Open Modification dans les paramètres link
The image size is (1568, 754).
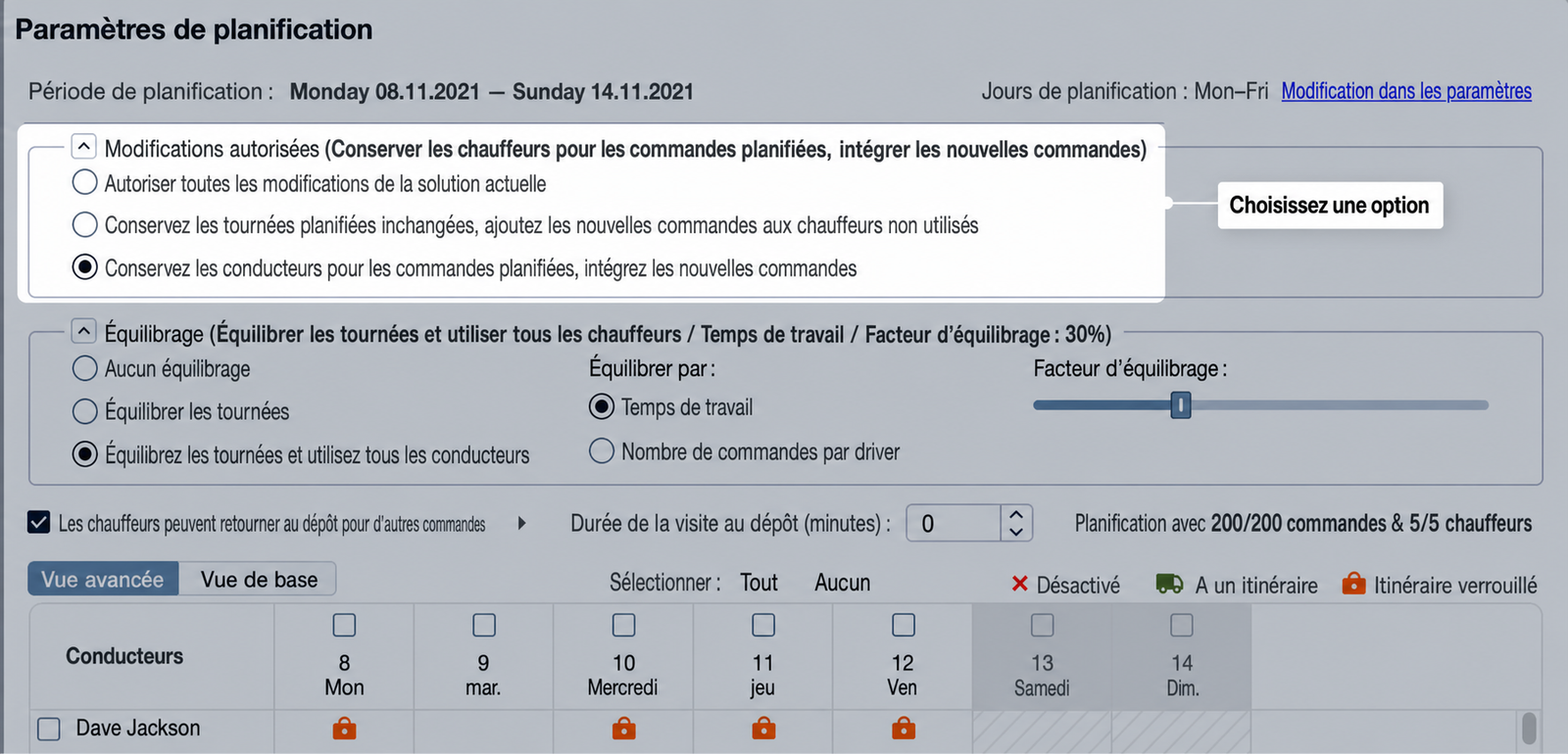pos(1406,91)
